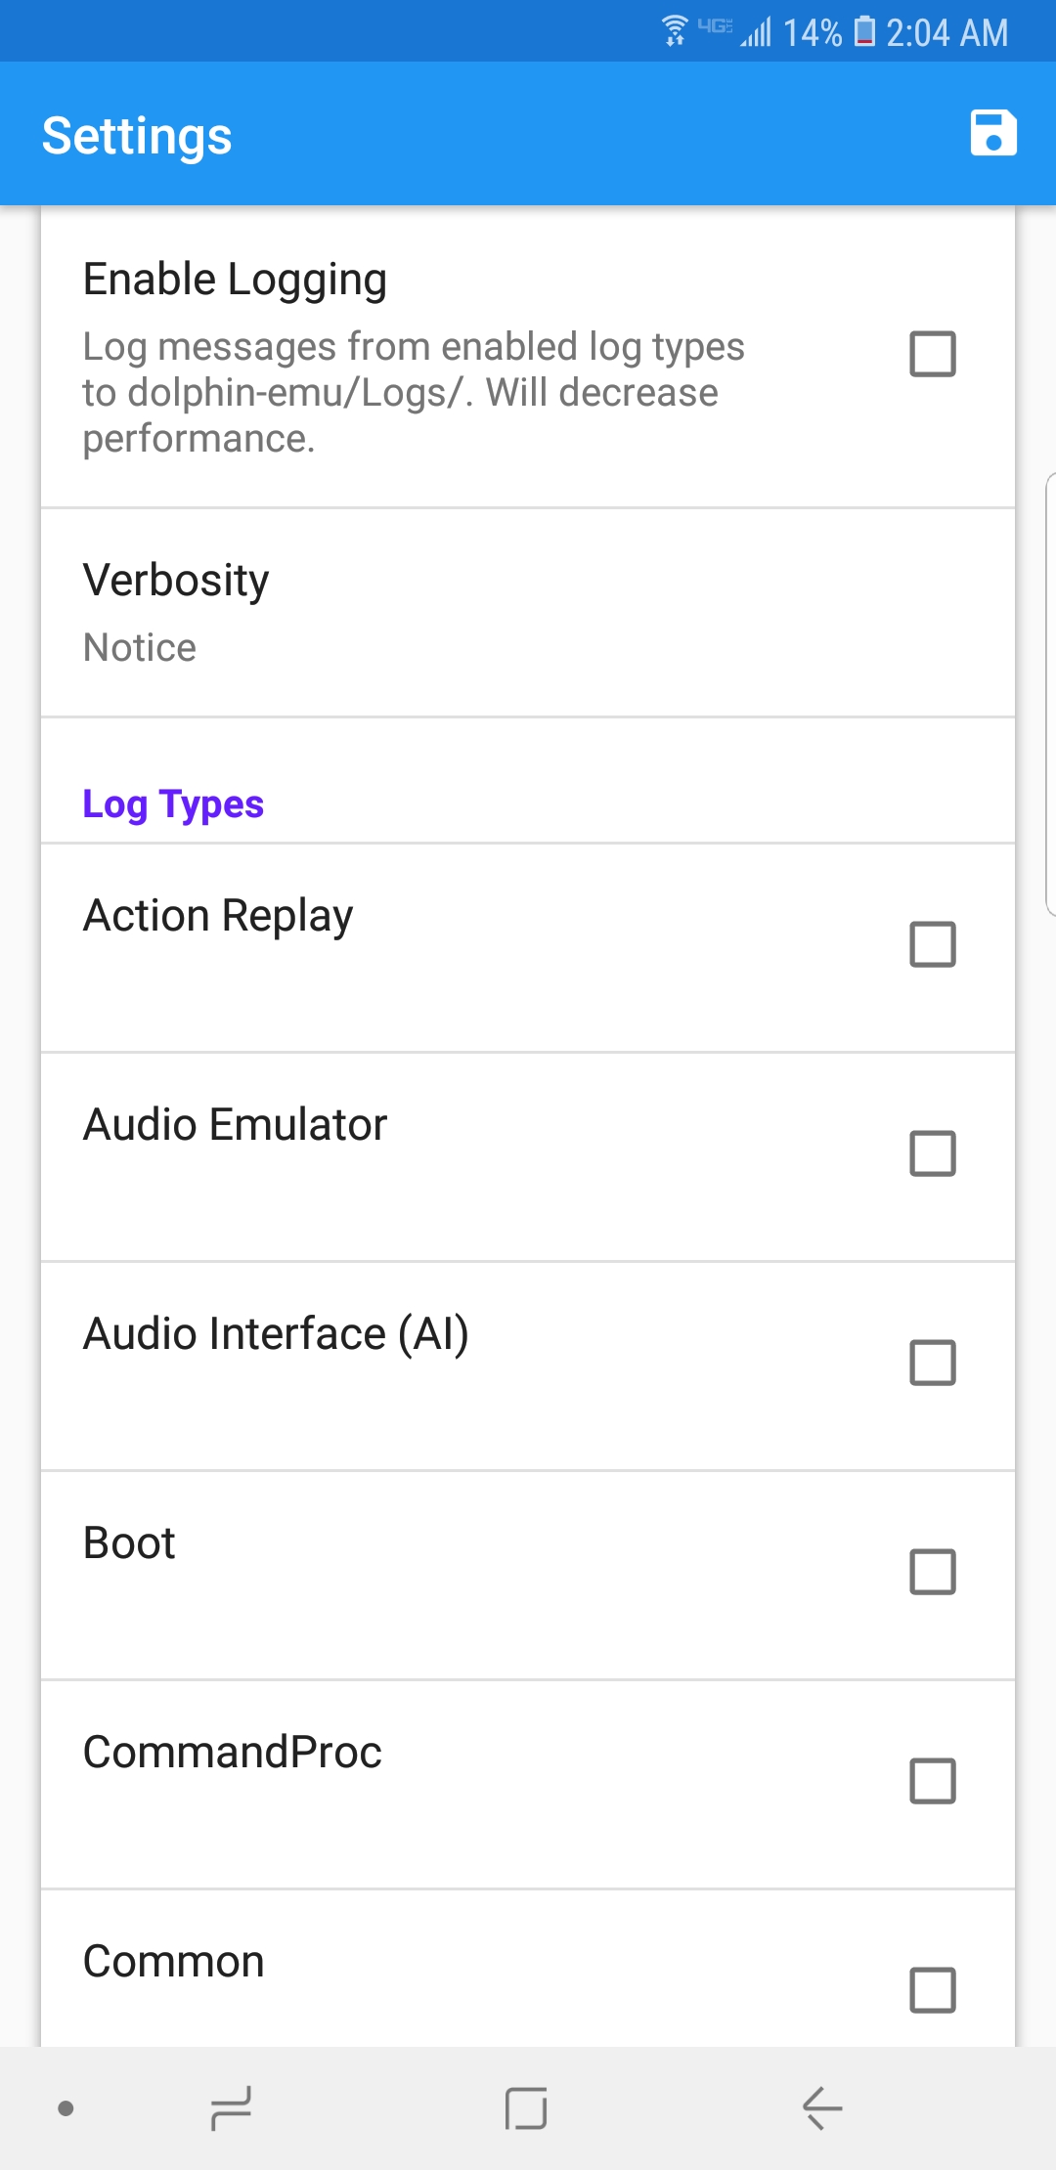Image resolution: width=1056 pixels, height=2170 pixels.
Task: Open recent apps from navigation bar
Action: [232, 2107]
